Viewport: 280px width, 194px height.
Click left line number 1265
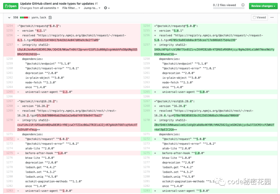(10, 92)
